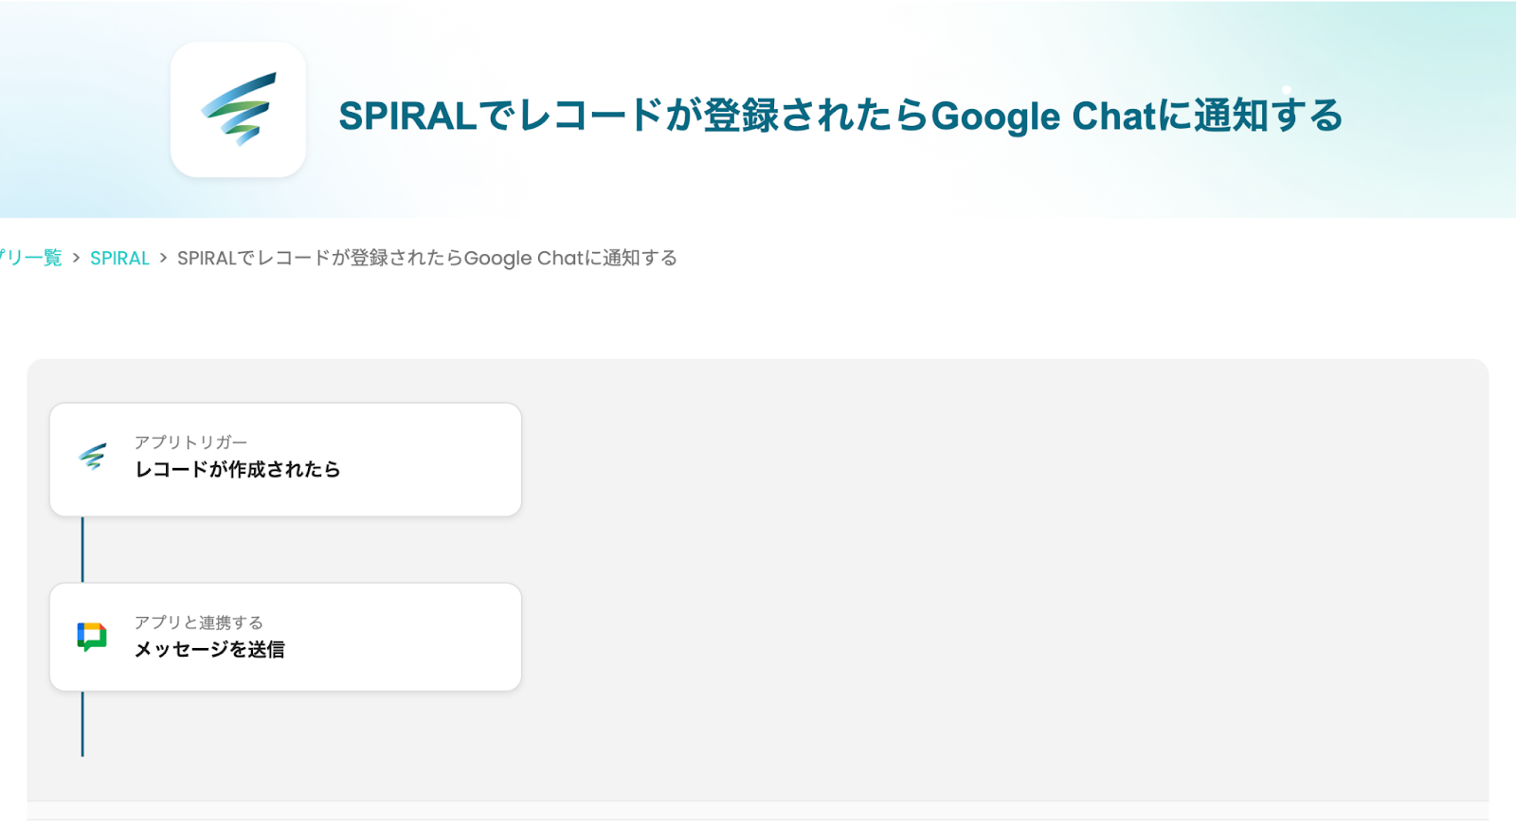Click the Google Chat icon in action card
Viewport: 1516px width, 830px height.
tap(92, 637)
